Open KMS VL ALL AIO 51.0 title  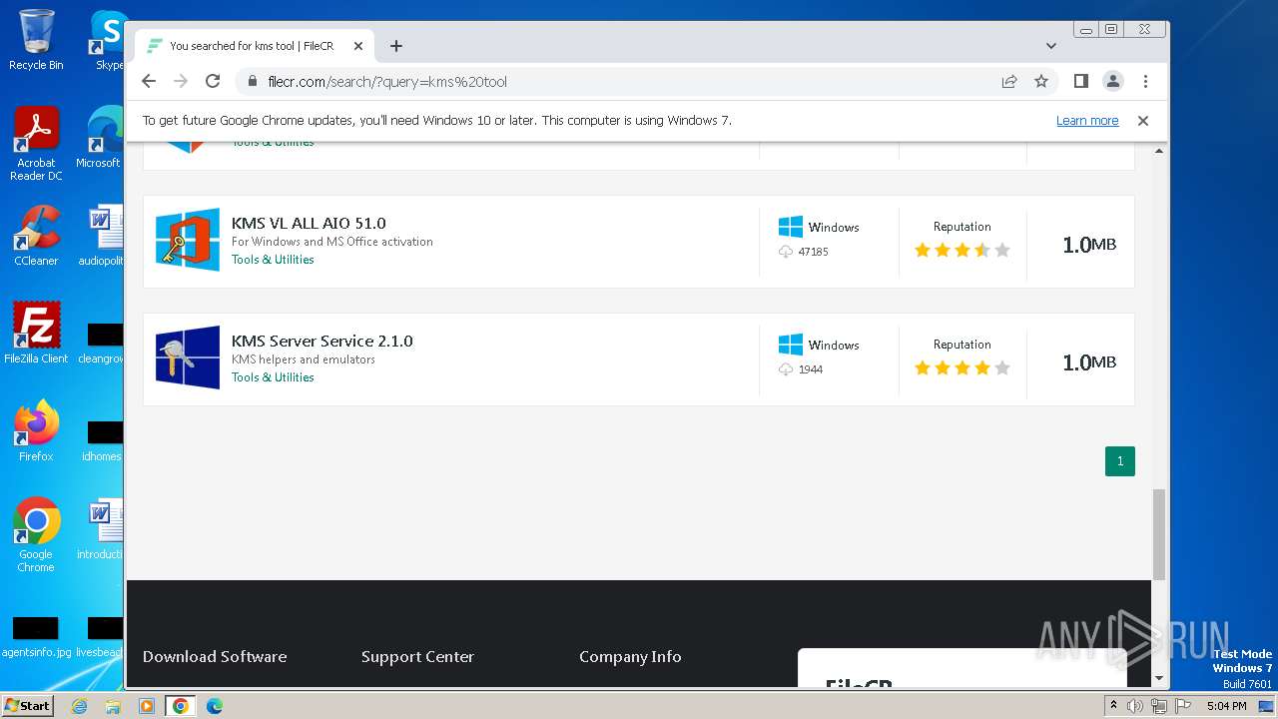coord(309,223)
